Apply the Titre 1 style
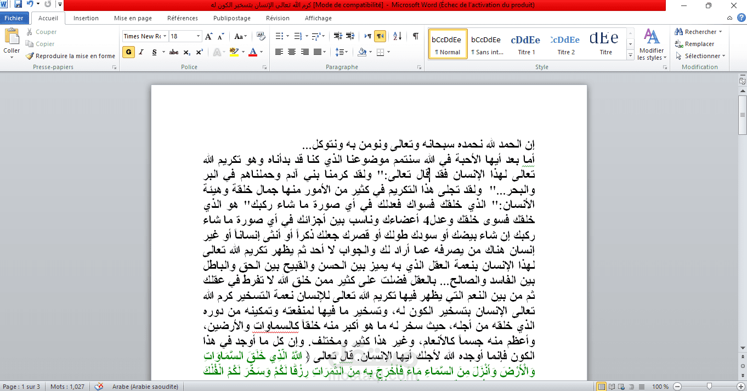Viewport: 747px width, 391px height. 526,43
